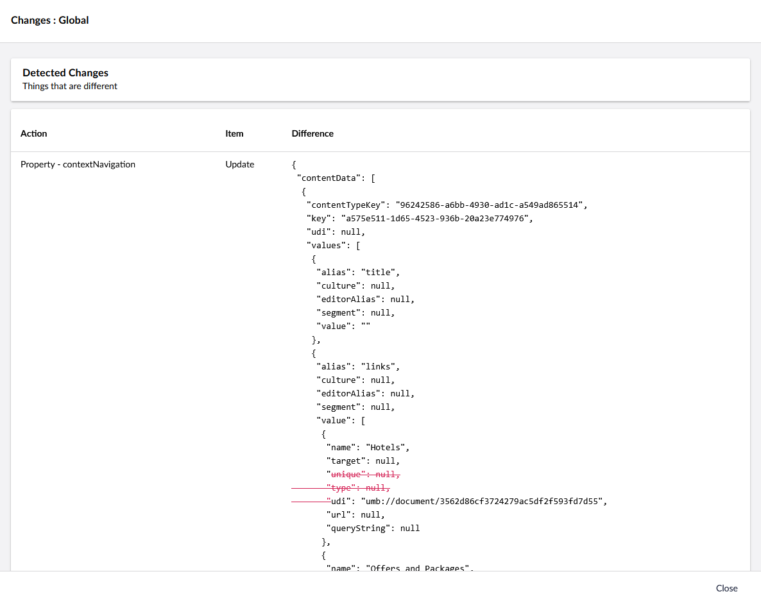Click the Difference column header
This screenshot has height=592, width=761.
(312, 133)
